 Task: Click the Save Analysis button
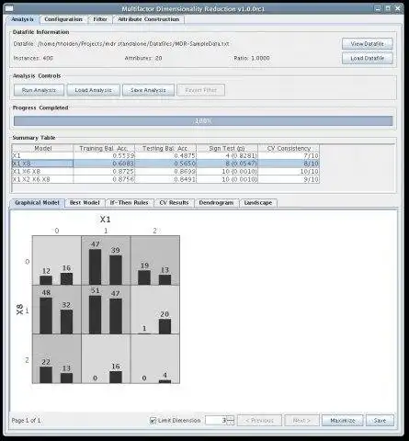coord(148,90)
